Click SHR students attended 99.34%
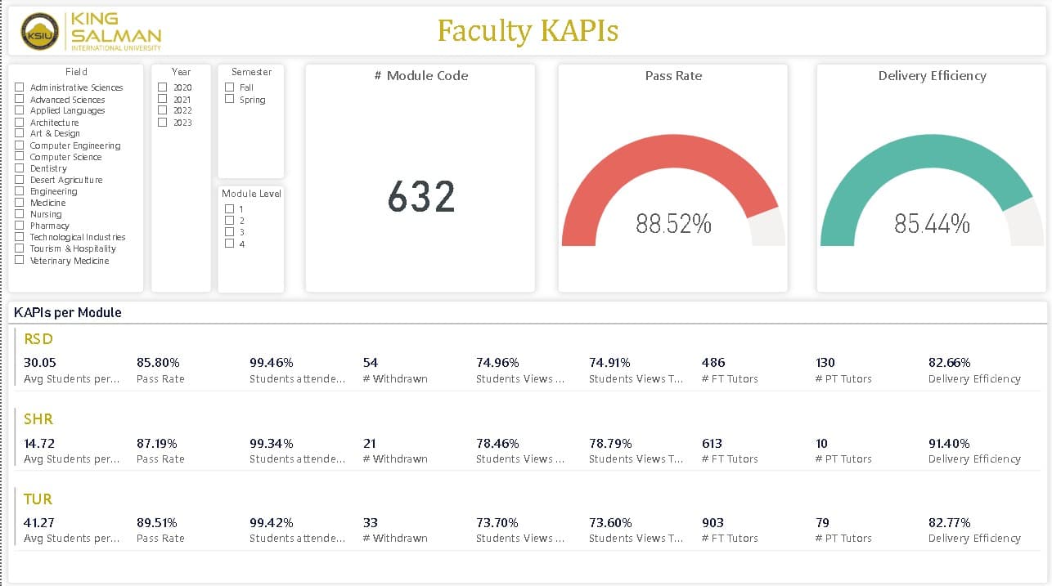Image resolution: width=1052 pixels, height=586 pixels. [x=272, y=443]
